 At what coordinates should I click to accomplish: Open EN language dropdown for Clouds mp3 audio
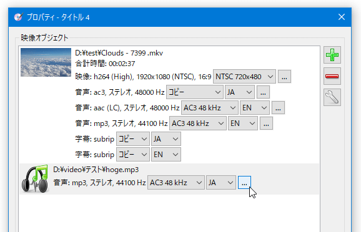click(243, 123)
